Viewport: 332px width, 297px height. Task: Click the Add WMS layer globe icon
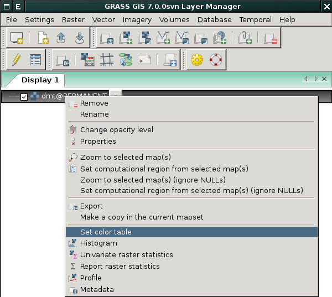[220, 38]
